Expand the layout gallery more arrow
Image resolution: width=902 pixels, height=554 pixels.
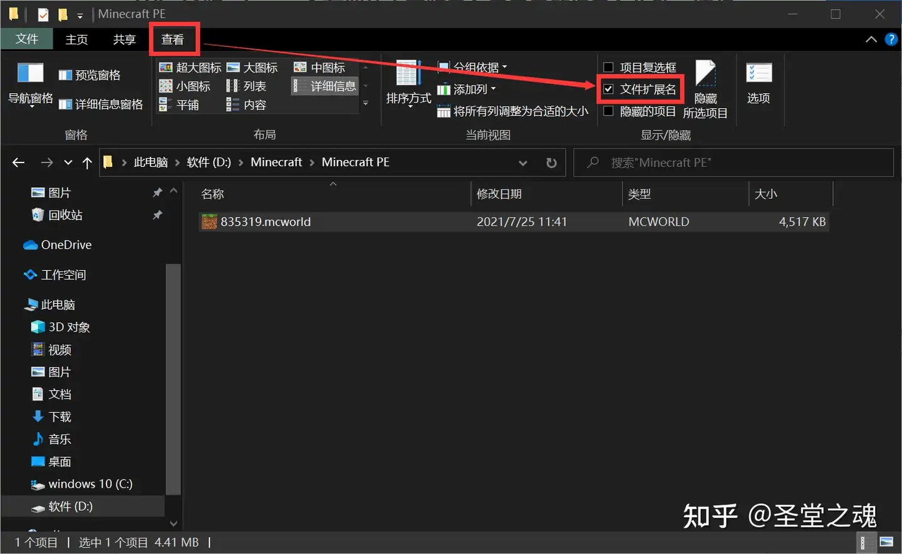(x=366, y=104)
